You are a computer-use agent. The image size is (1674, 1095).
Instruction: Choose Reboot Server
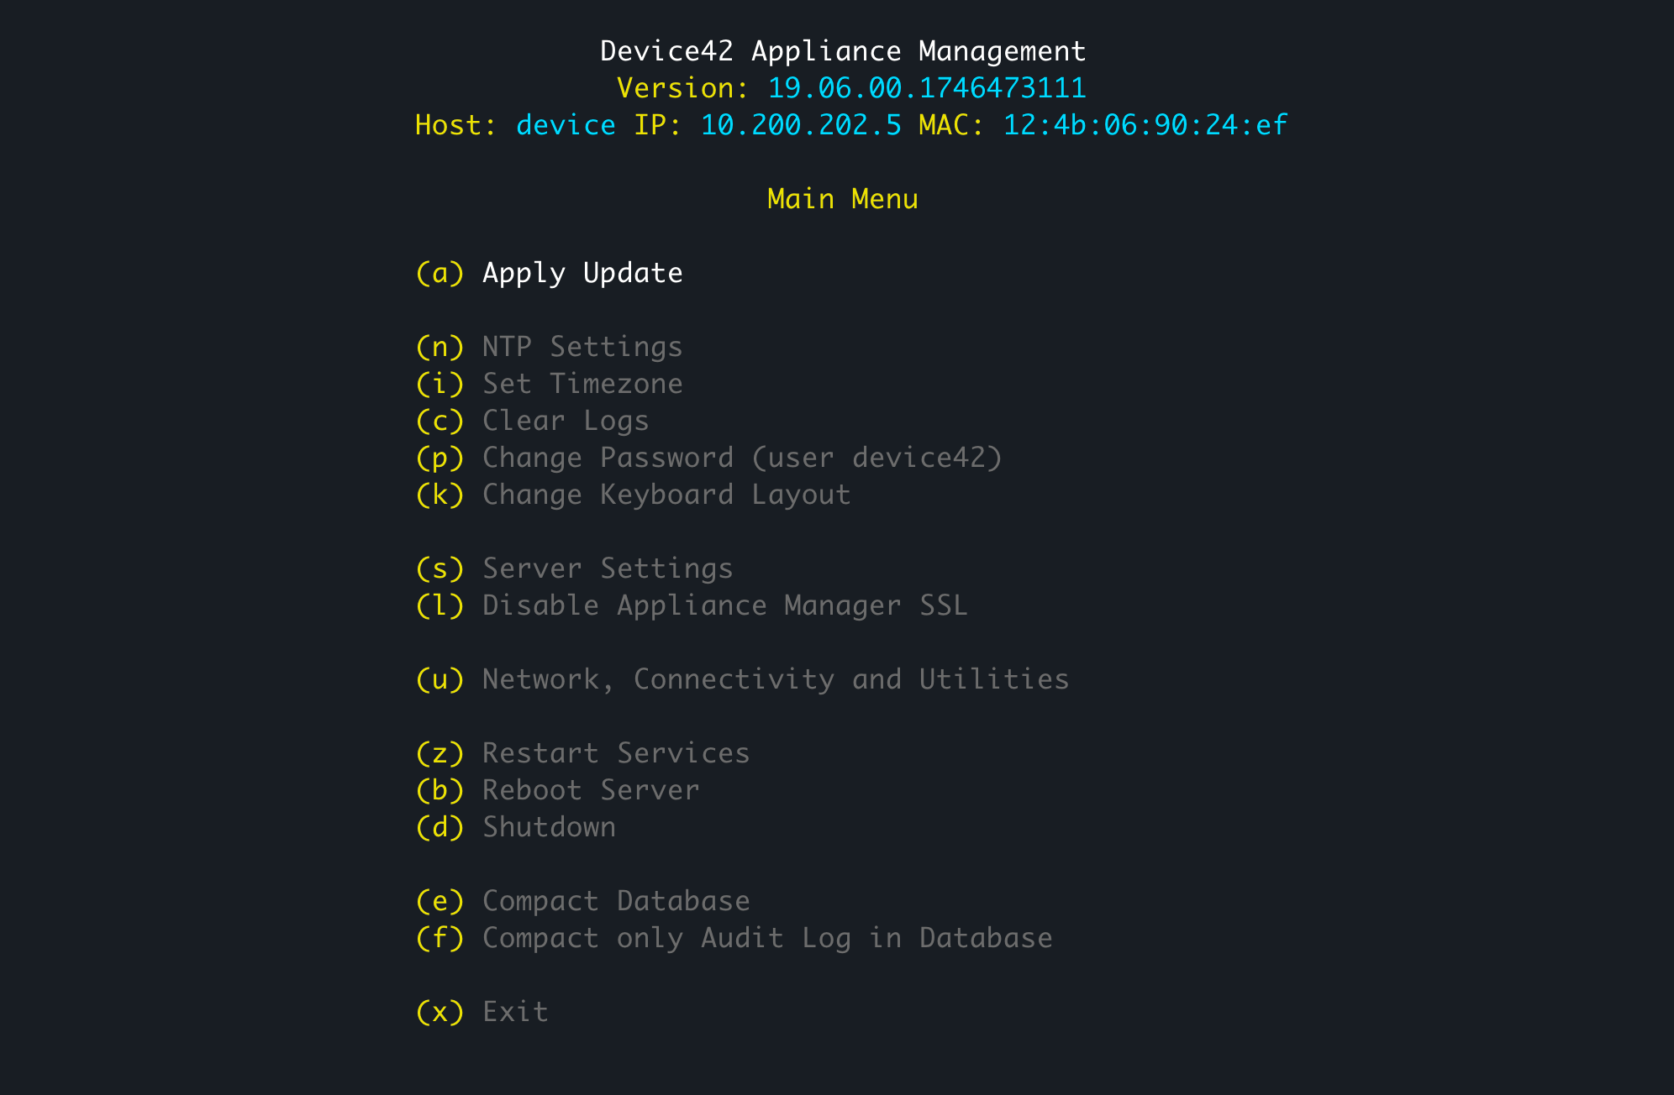(x=590, y=789)
